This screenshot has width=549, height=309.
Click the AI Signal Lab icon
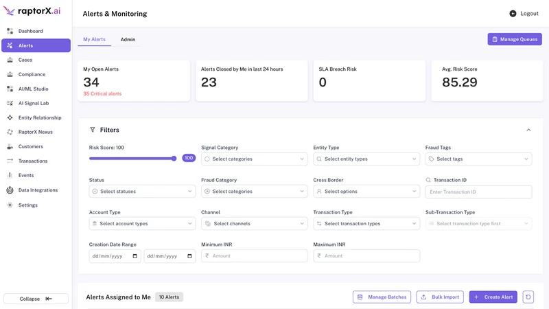10,103
